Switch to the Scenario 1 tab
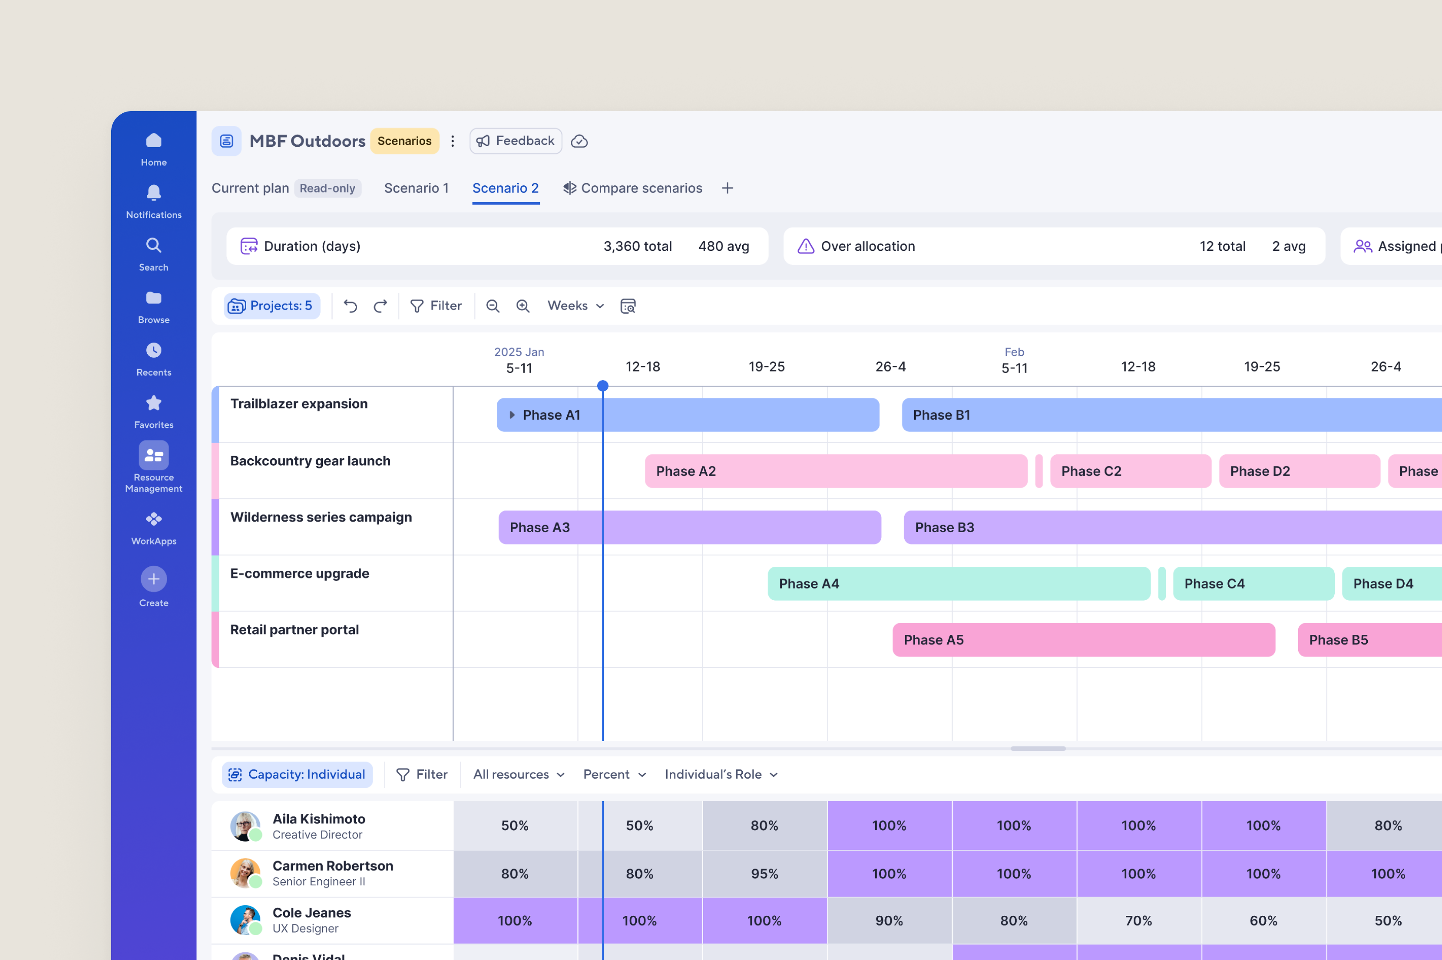Image resolution: width=1442 pixels, height=960 pixels. [417, 188]
